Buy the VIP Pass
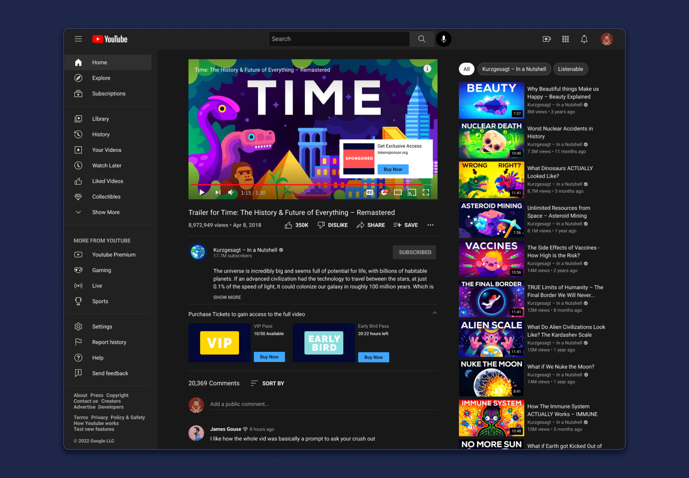The image size is (689, 478). click(269, 357)
